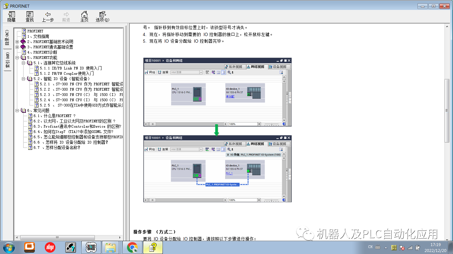Screen dimensions: 453x254
Task: Click the 主页 (Home) toolbar button
Action: point(85,17)
